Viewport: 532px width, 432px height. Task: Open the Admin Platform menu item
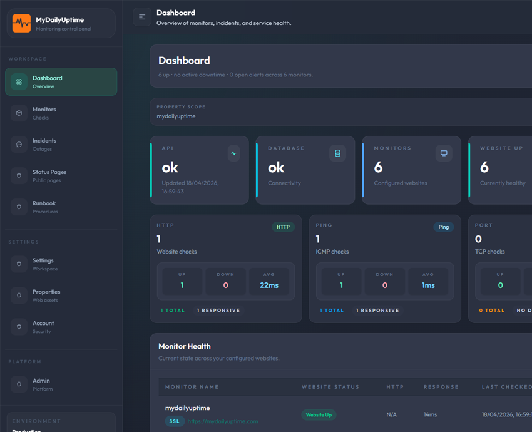(x=61, y=384)
